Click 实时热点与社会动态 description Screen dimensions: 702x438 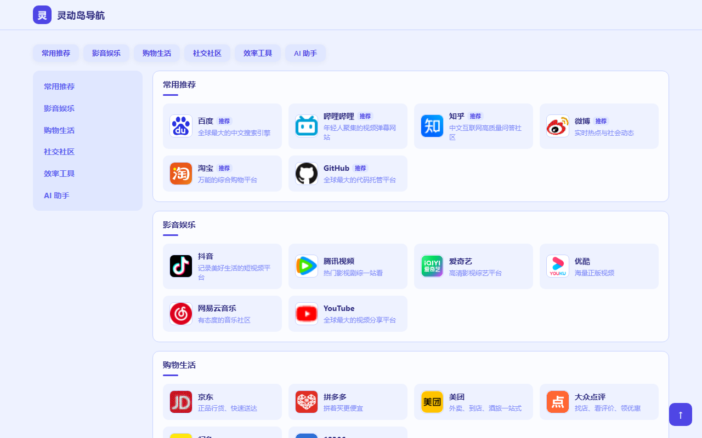pyautogui.click(x=604, y=132)
